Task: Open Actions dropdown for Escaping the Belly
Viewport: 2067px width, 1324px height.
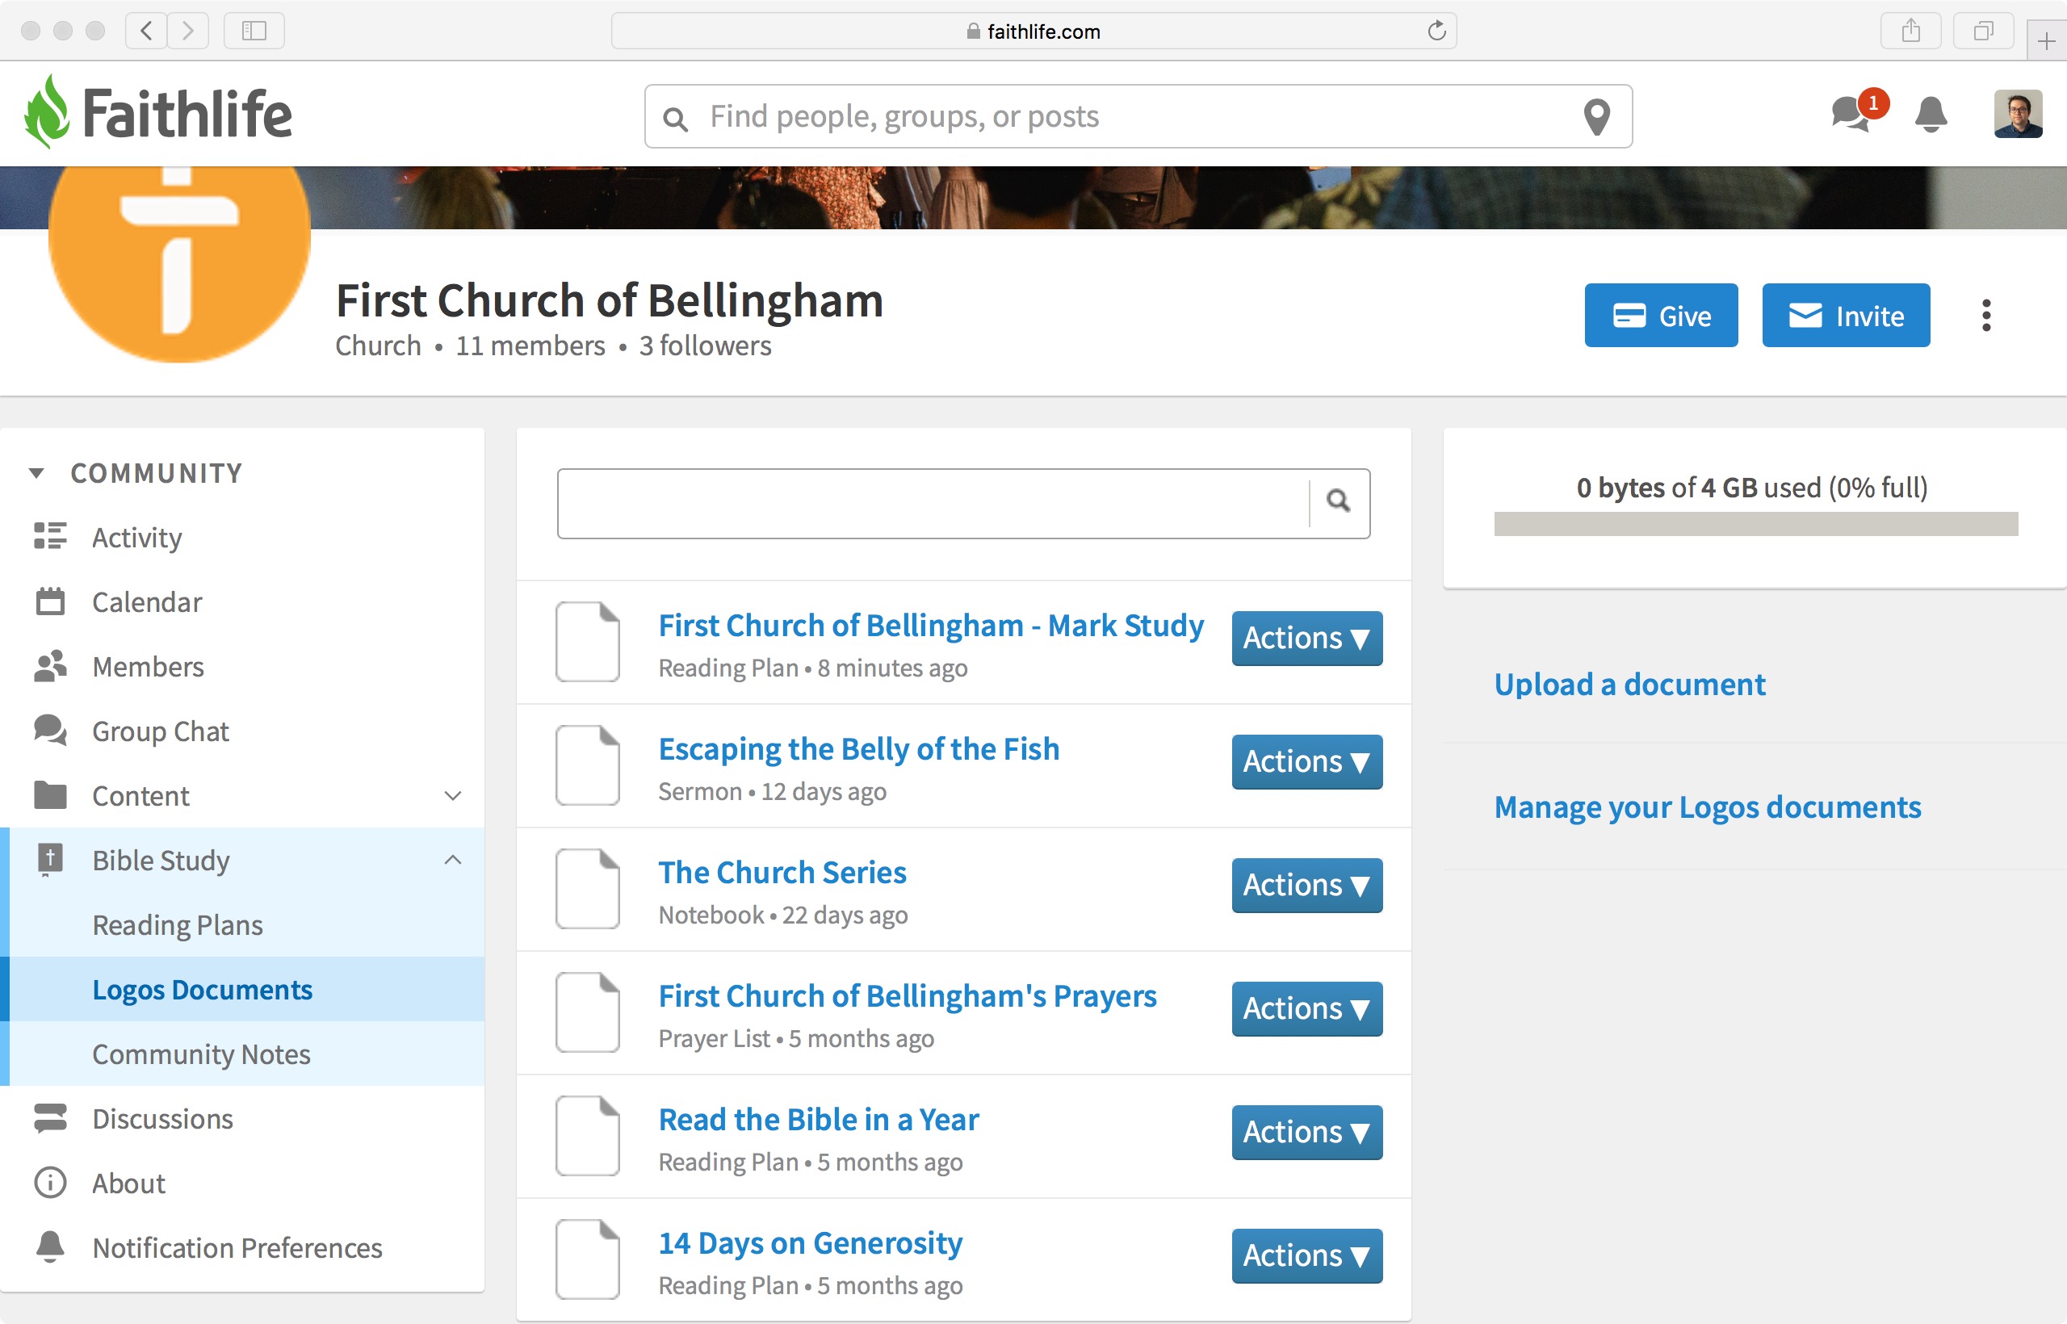Action: click(x=1307, y=762)
